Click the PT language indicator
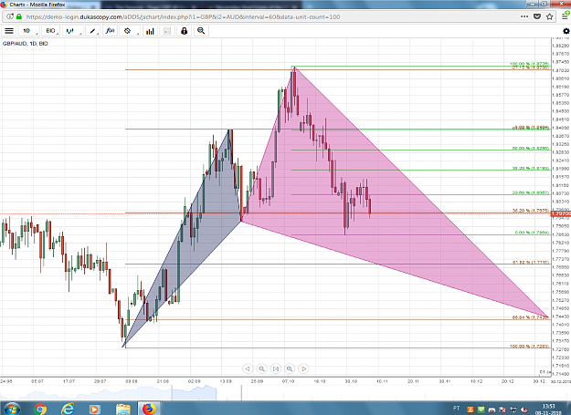Screen dimensions: 571x415 tap(456, 408)
